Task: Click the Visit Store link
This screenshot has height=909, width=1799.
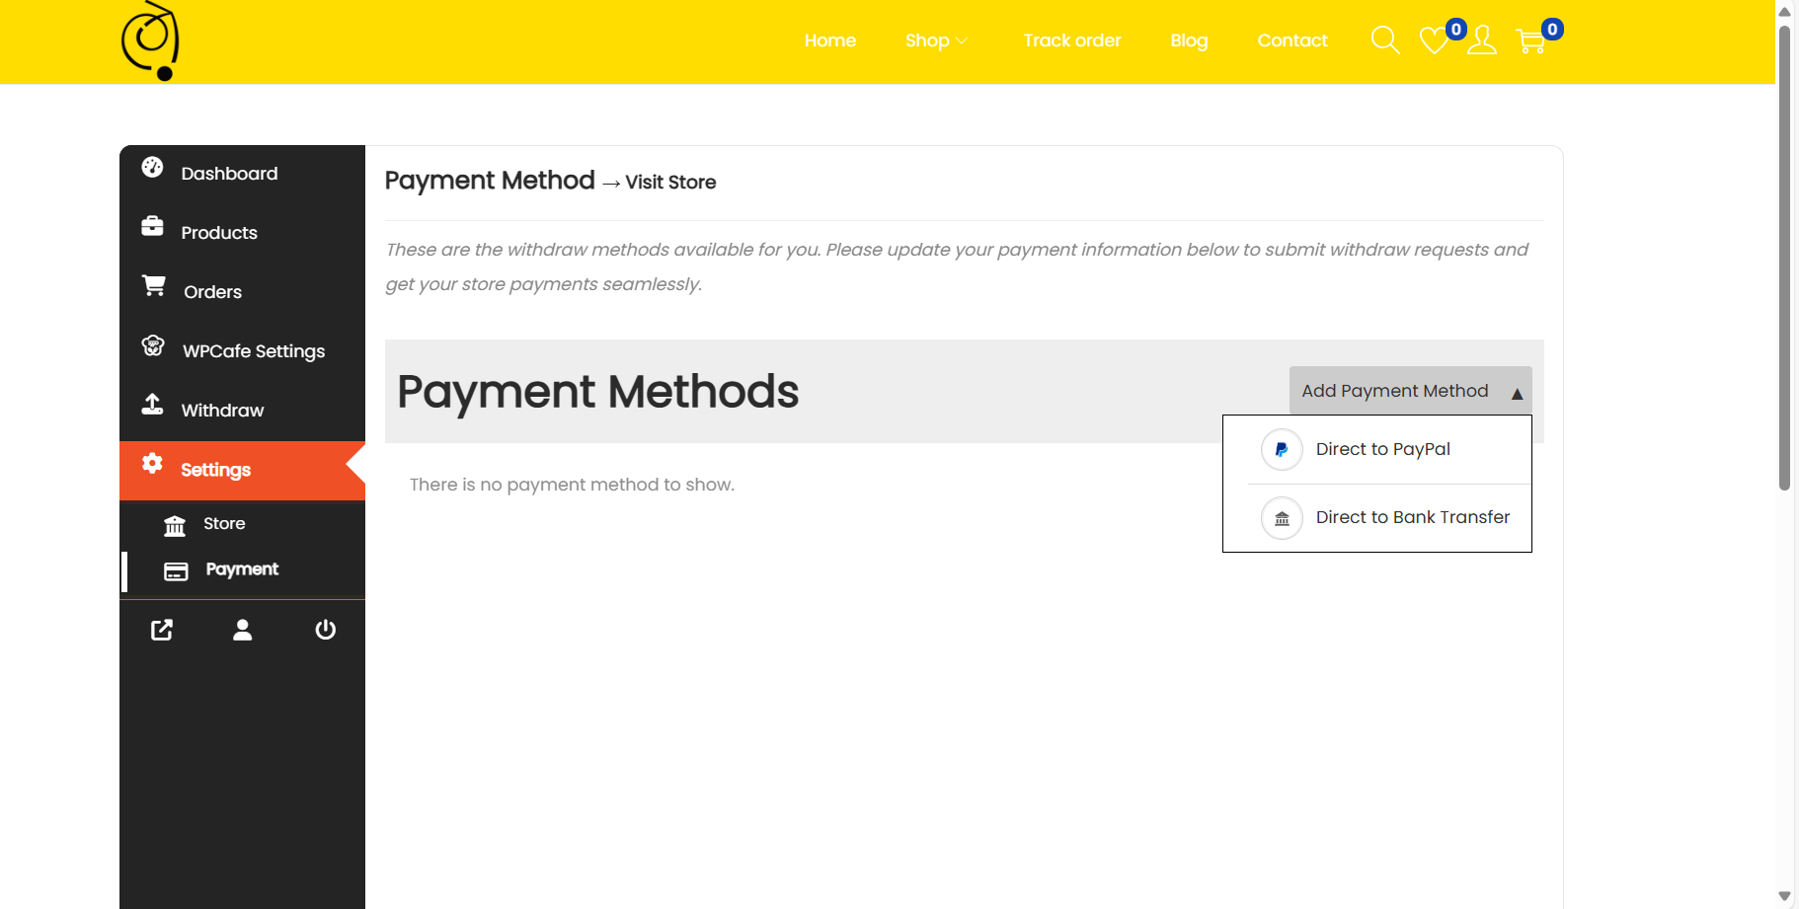Action: [x=670, y=183]
